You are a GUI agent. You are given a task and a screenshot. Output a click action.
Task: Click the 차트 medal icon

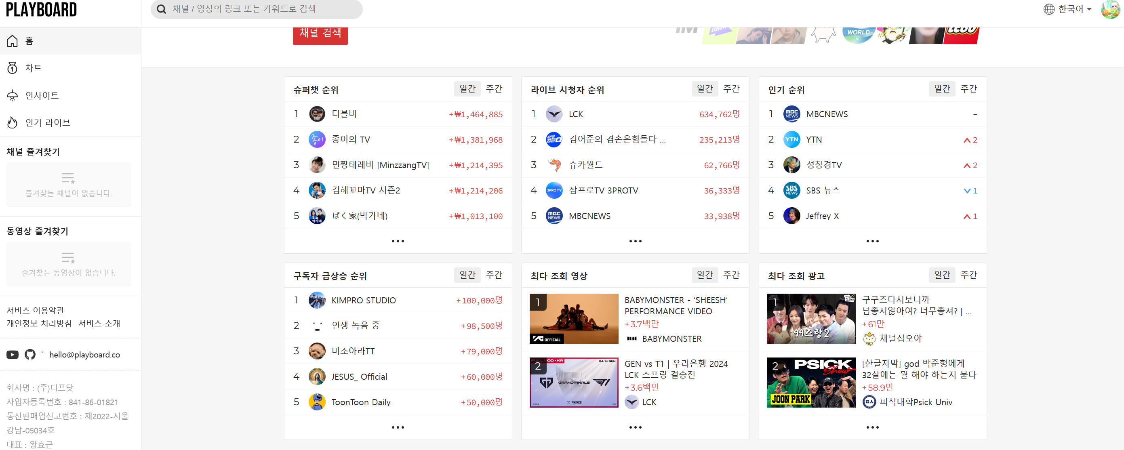click(x=13, y=68)
